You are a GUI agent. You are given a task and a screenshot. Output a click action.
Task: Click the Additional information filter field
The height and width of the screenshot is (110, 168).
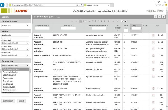tap(99, 28)
